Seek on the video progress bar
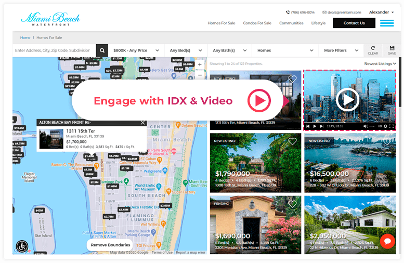This screenshot has height=263, width=404. 350,123
